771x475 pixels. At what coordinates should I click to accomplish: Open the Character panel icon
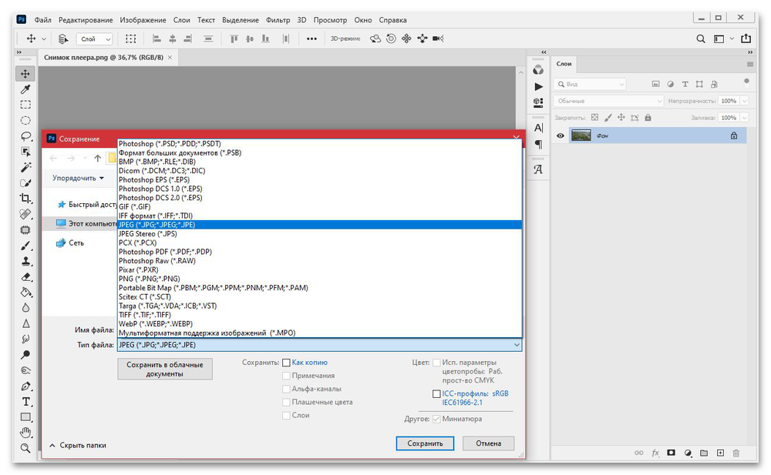pyautogui.click(x=538, y=129)
